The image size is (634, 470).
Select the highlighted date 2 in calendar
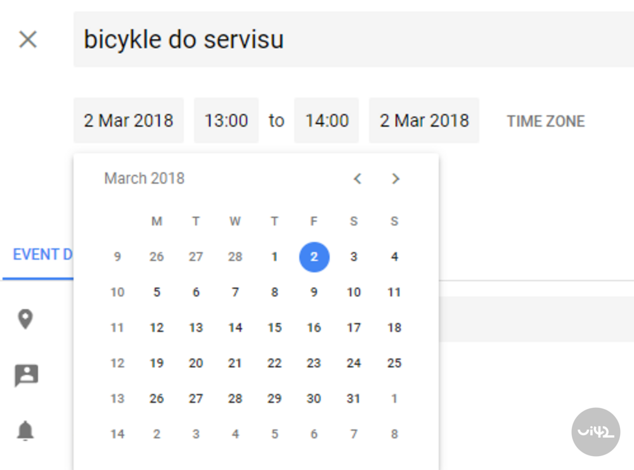click(x=314, y=257)
